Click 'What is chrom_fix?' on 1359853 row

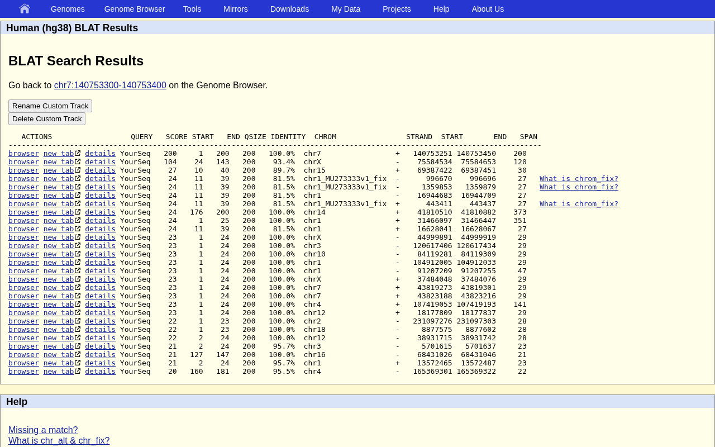click(579, 187)
